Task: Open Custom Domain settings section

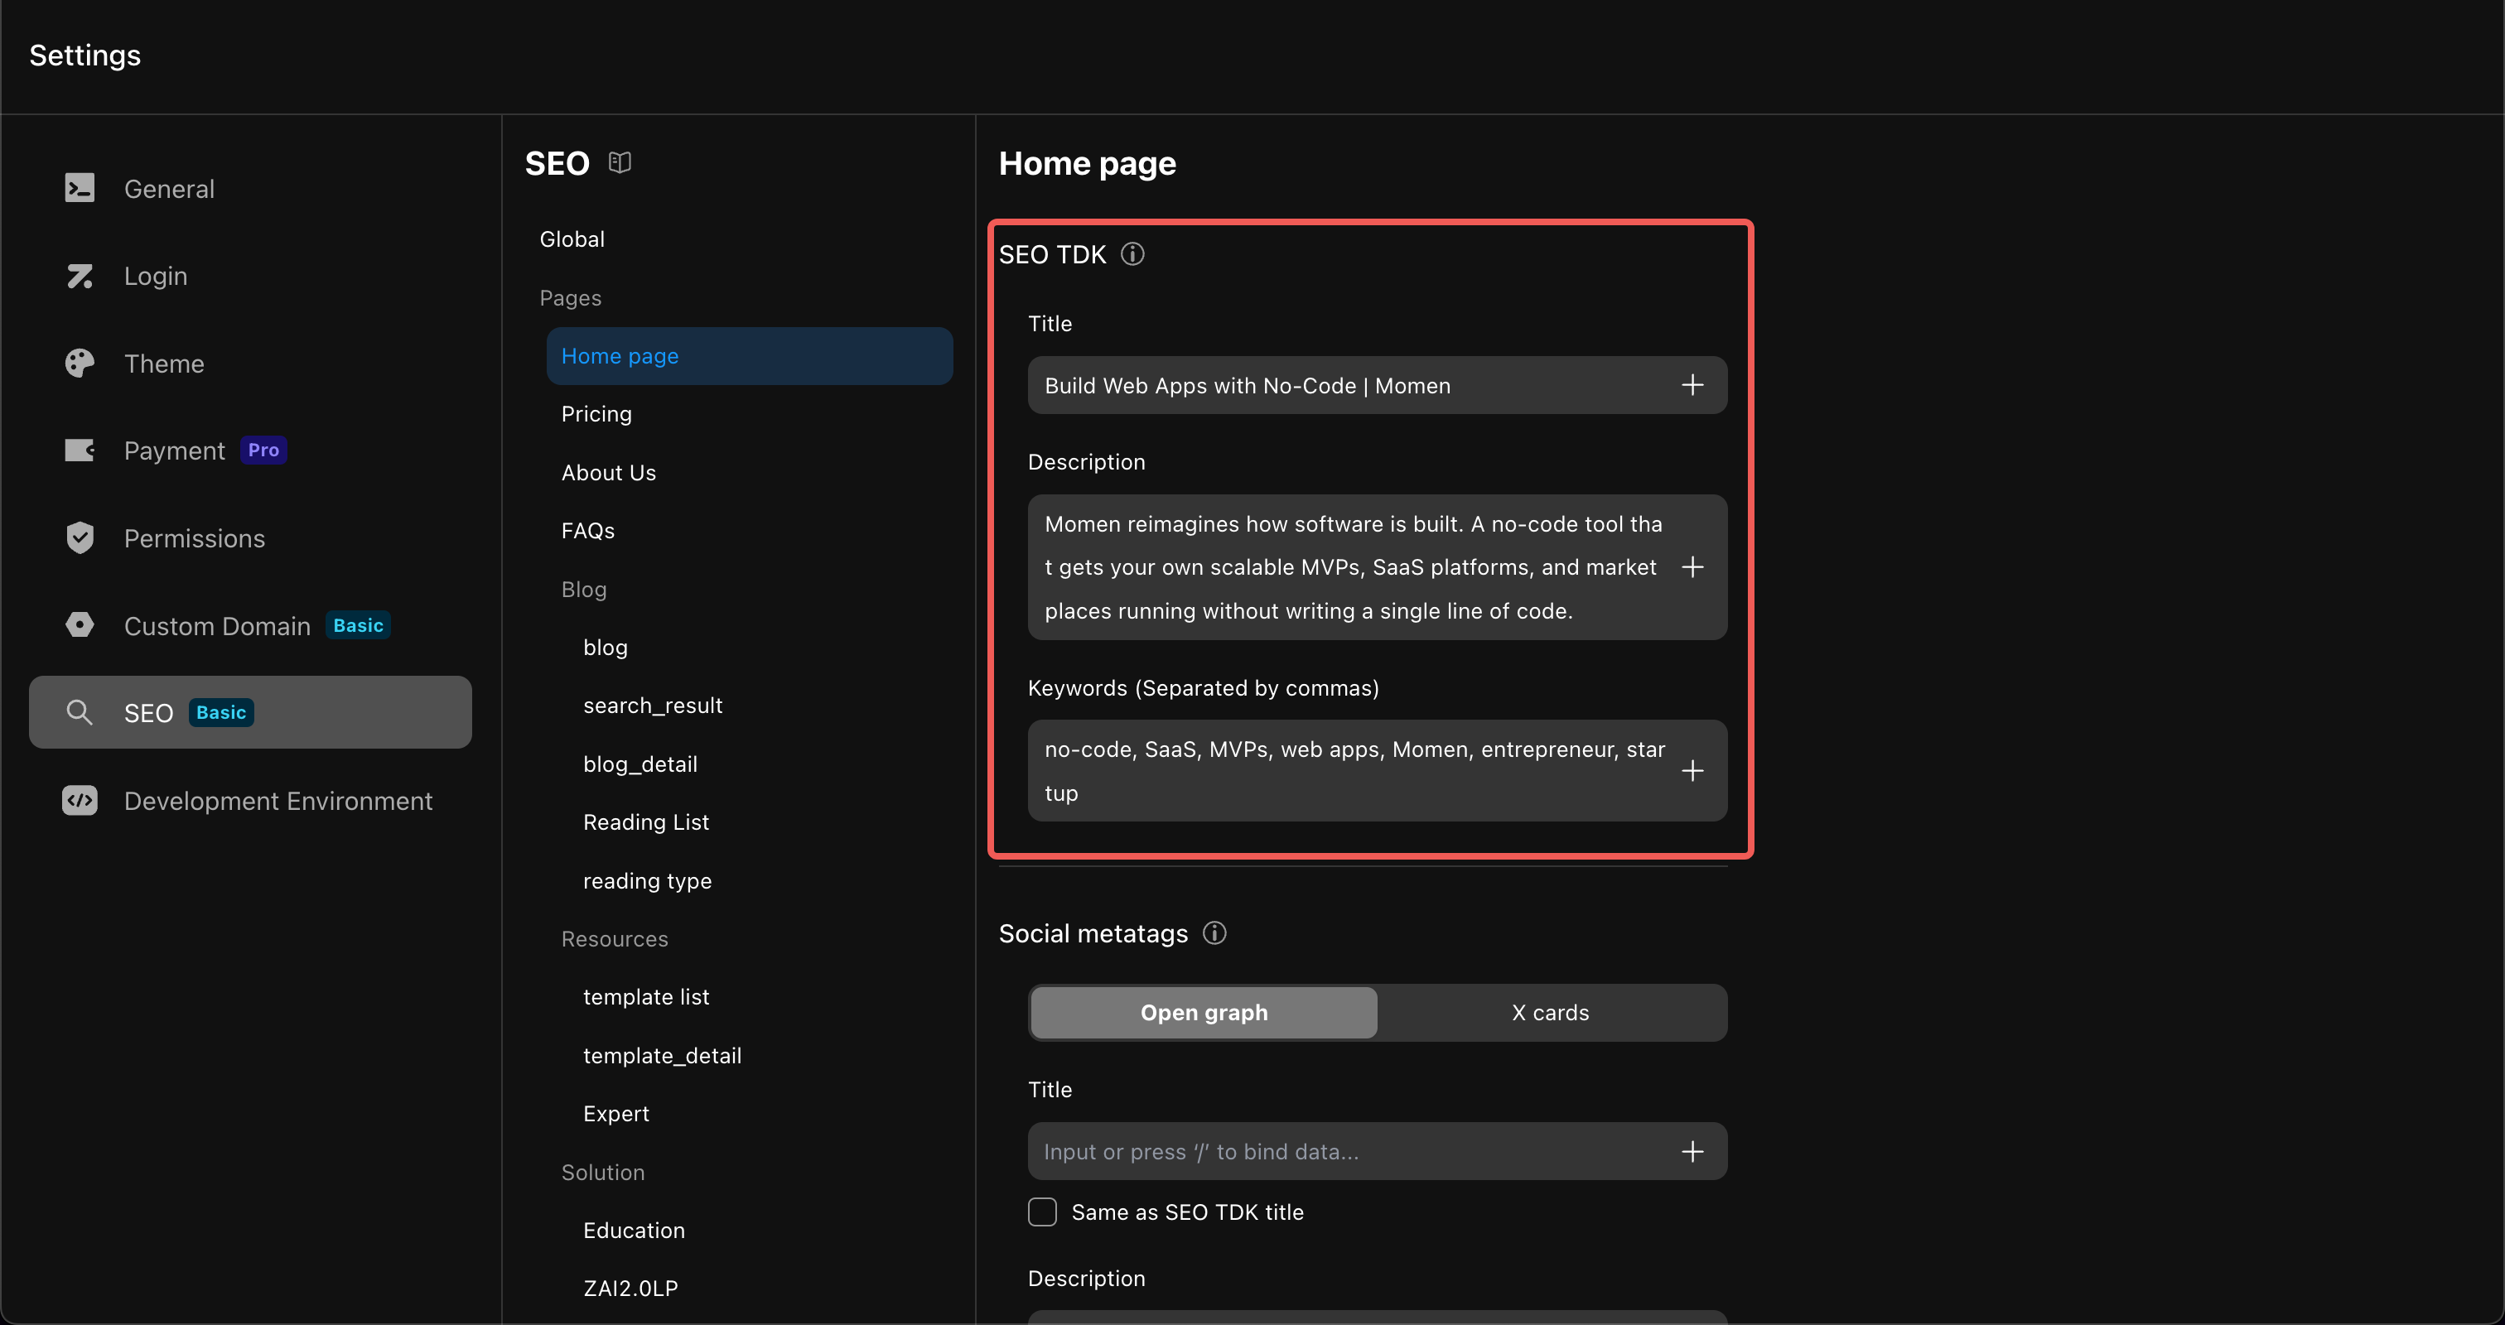Action: [250, 625]
